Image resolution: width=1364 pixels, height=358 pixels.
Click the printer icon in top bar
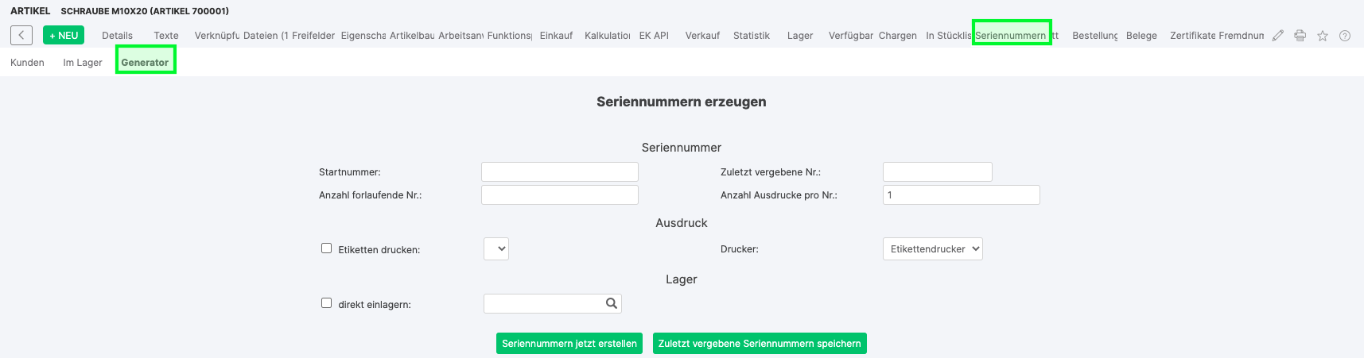point(1300,36)
